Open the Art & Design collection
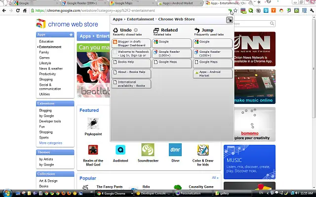 pos(48,181)
